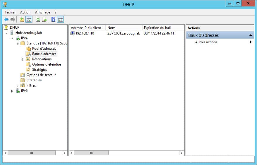Screen dimensions: 257x165
Task: Open Help from the blue question mark icon
Action: coord(53,20)
